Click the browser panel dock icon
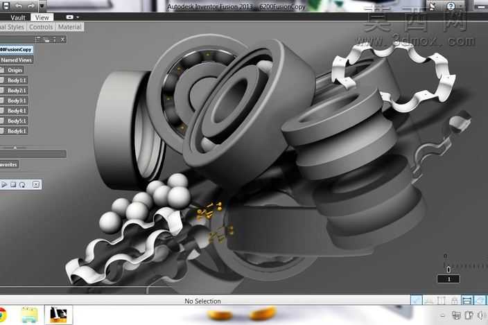 [46, 39]
